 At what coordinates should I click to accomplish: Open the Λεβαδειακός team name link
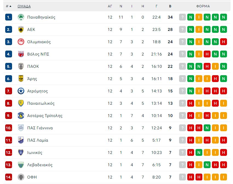coord(40,165)
